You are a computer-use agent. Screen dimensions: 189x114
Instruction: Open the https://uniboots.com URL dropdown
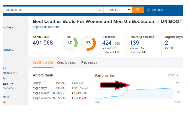(x=61, y=27)
